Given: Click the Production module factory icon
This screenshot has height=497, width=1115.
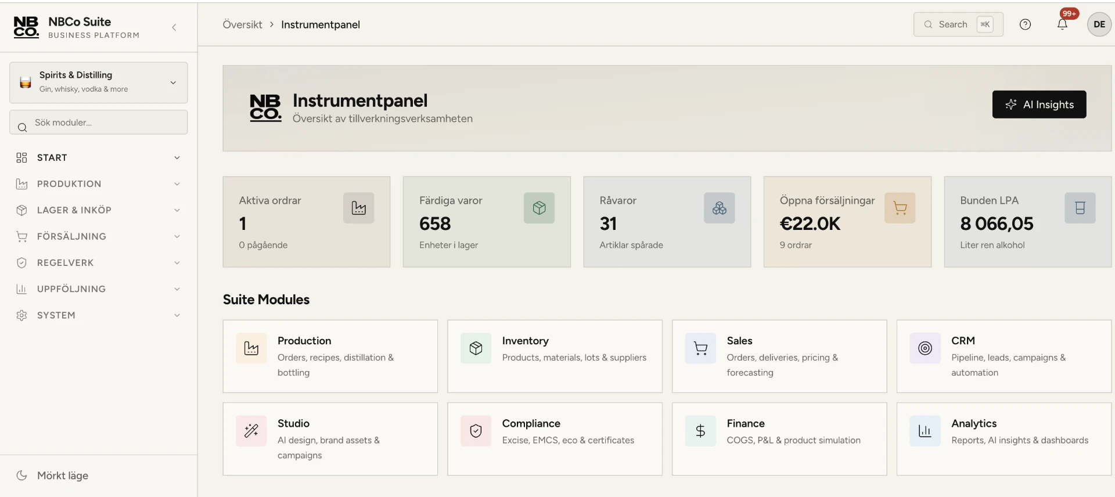Looking at the screenshot, I should (251, 348).
